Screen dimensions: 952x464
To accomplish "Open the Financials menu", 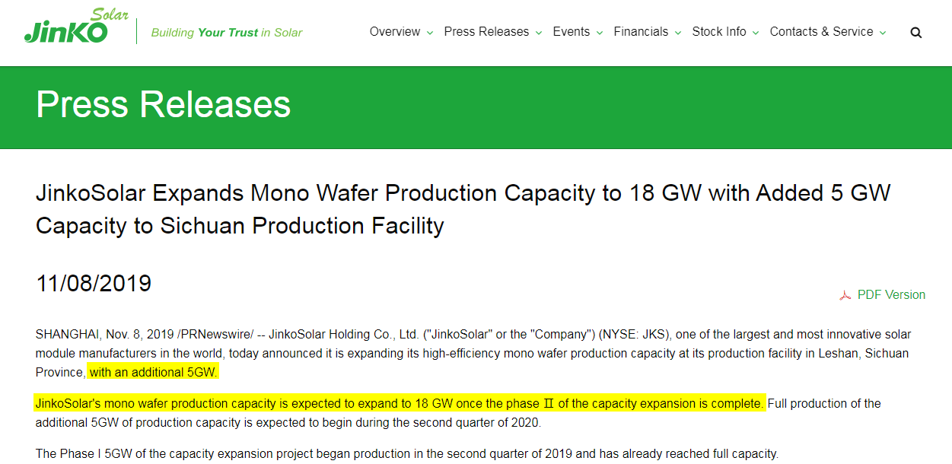I will pyautogui.click(x=641, y=32).
